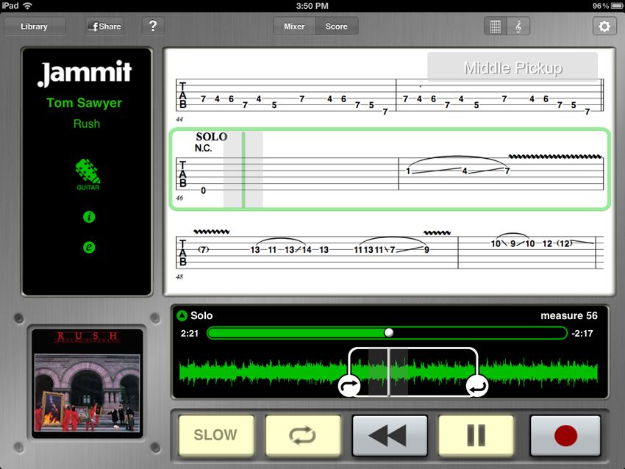Tap the help question mark icon
The image size is (625, 469).
pyautogui.click(x=153, y=26)
